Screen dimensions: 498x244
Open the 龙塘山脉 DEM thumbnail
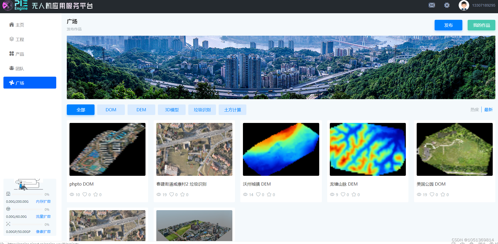[368, 149]
